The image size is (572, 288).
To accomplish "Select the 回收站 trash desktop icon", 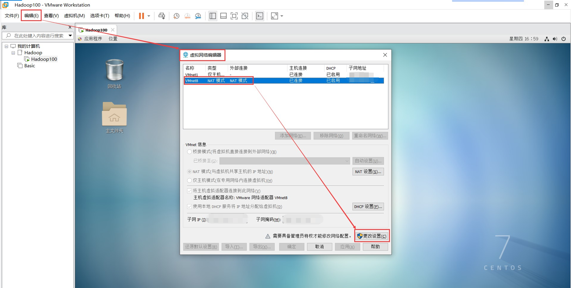I will pyautogui.click(x=115, y=74).
